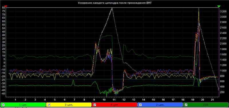Click the green 1 цил. legend label
The height and width of the screenshot is (108, 229).
pos(23,105)
